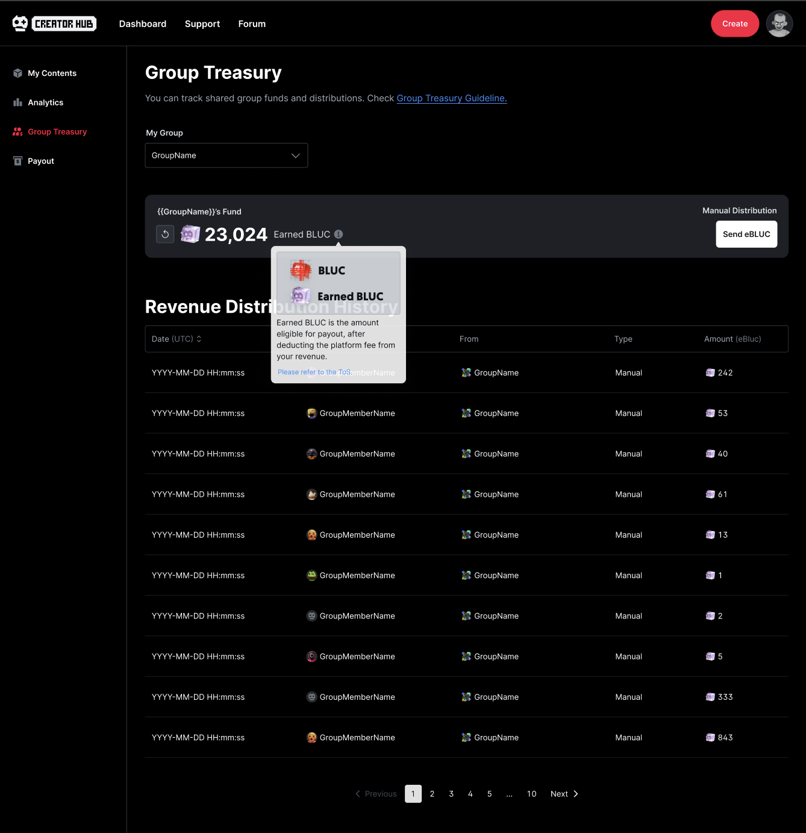Click the Analytics bar chart icon
The width and height of the screenshot is (806, 833).
[x=17, y=102]
